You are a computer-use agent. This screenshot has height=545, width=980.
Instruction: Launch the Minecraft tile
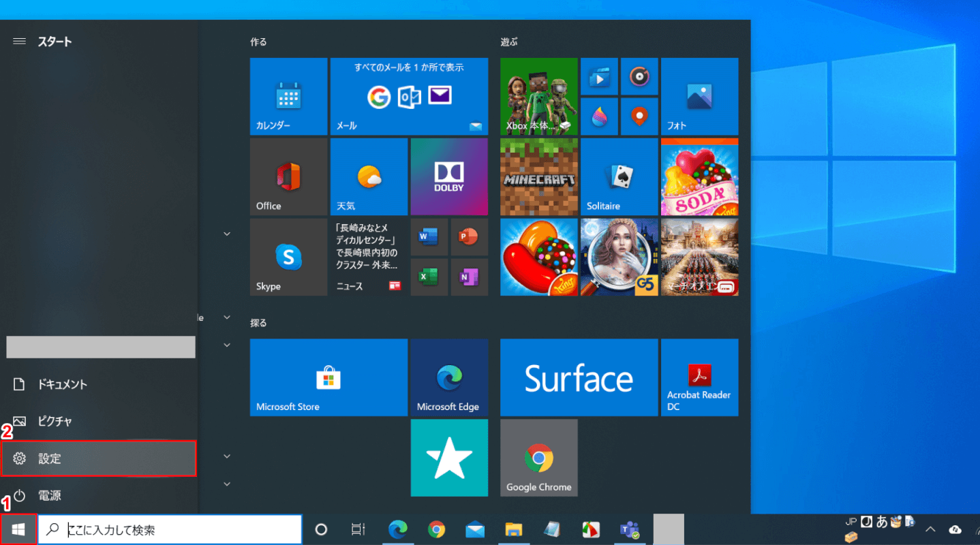tap(539, 176)
